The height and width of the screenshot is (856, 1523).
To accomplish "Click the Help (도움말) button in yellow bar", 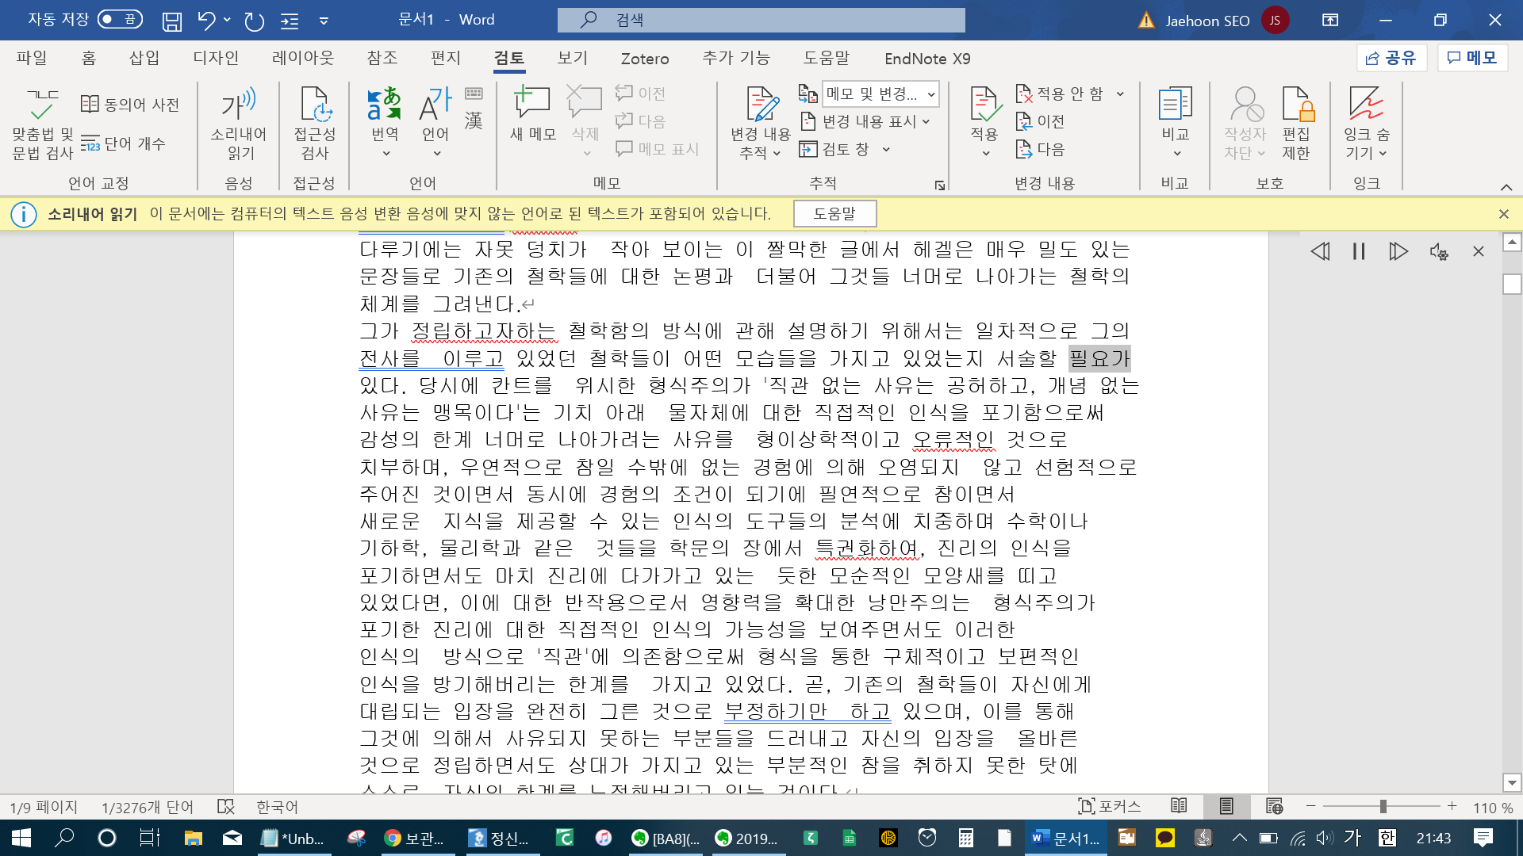I will tap(834, 214).
